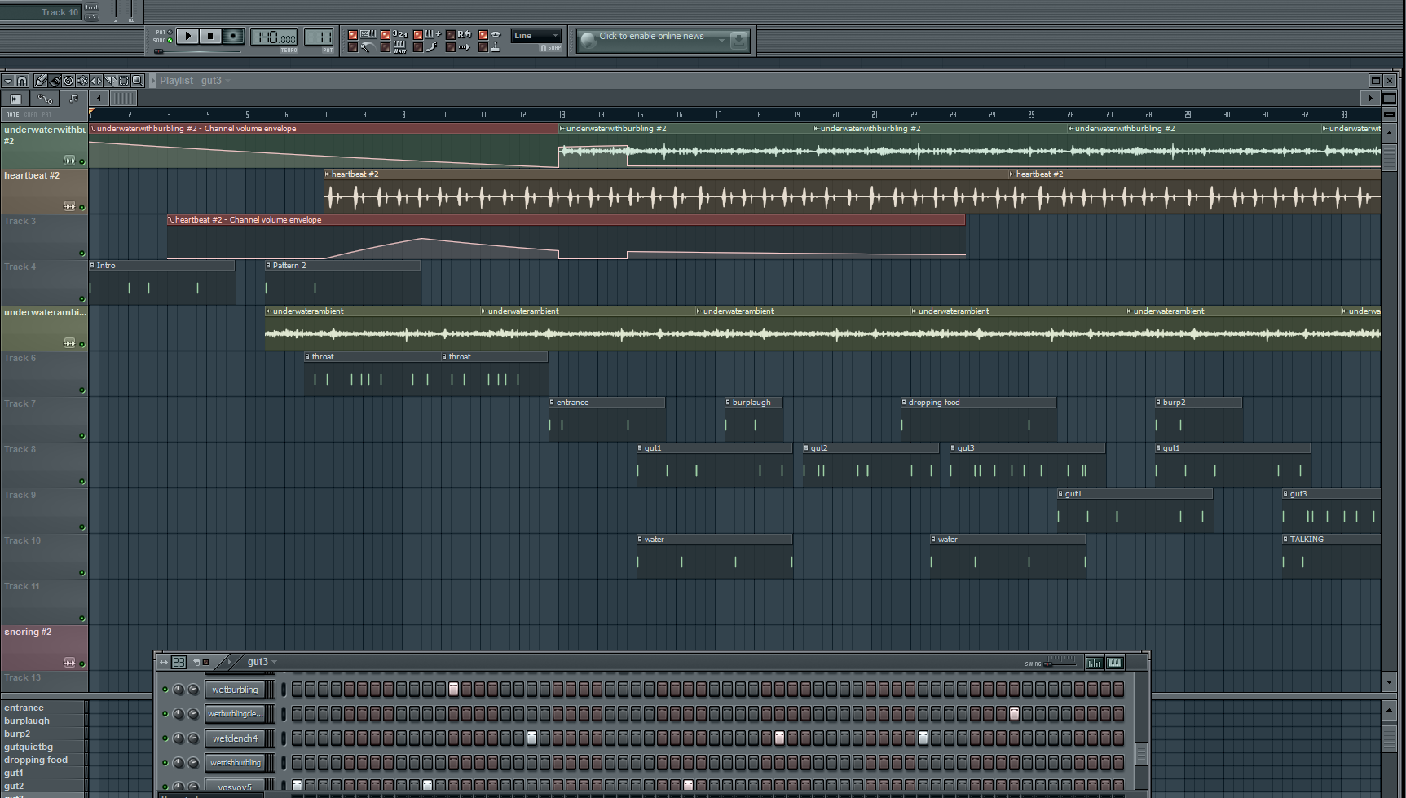Open graph editor in step sequencer
1406x798 pixels.
[x=1094, y=663]
